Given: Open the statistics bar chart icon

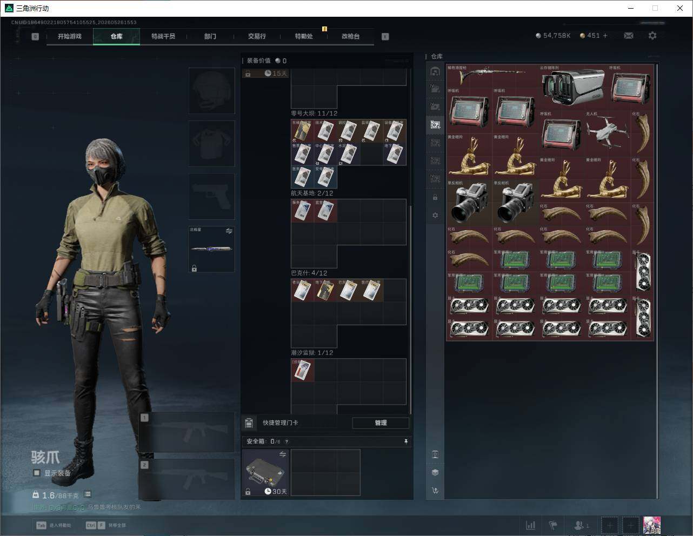Looking at the screenshot, I should [531, 525].
